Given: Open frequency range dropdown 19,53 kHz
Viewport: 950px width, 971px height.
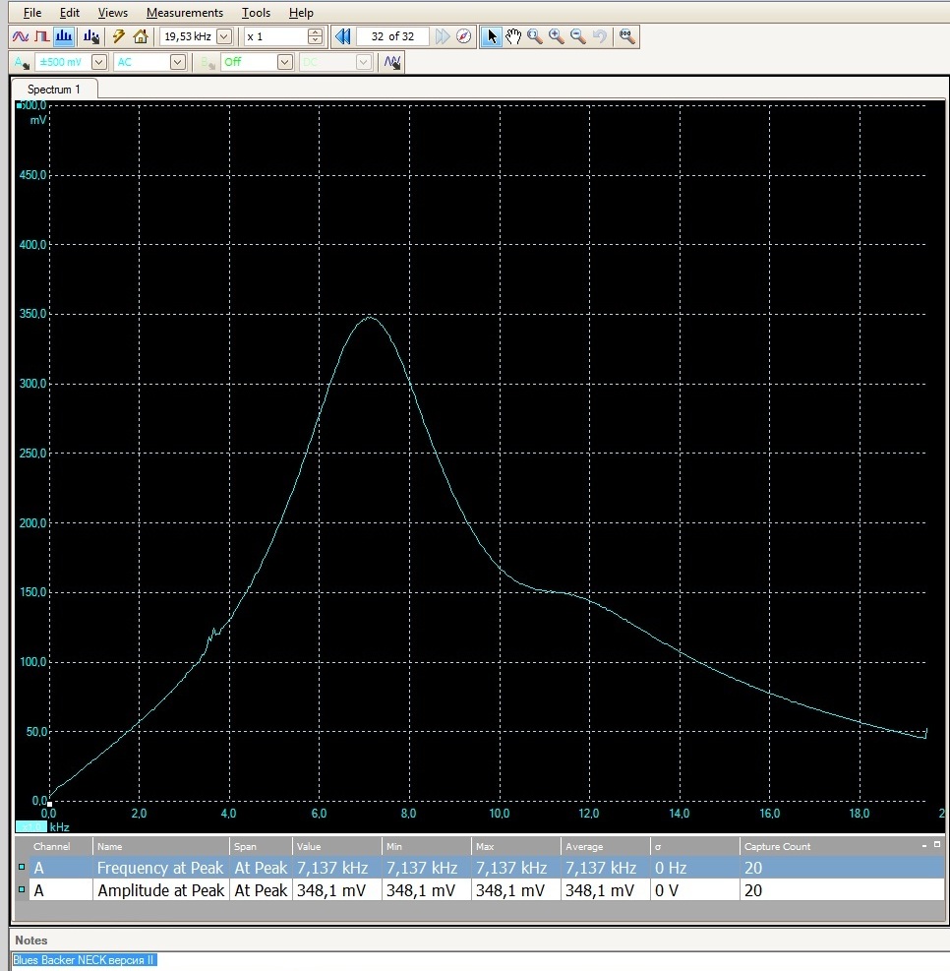Looking at the screenshot, I should [x=224, y=36].
